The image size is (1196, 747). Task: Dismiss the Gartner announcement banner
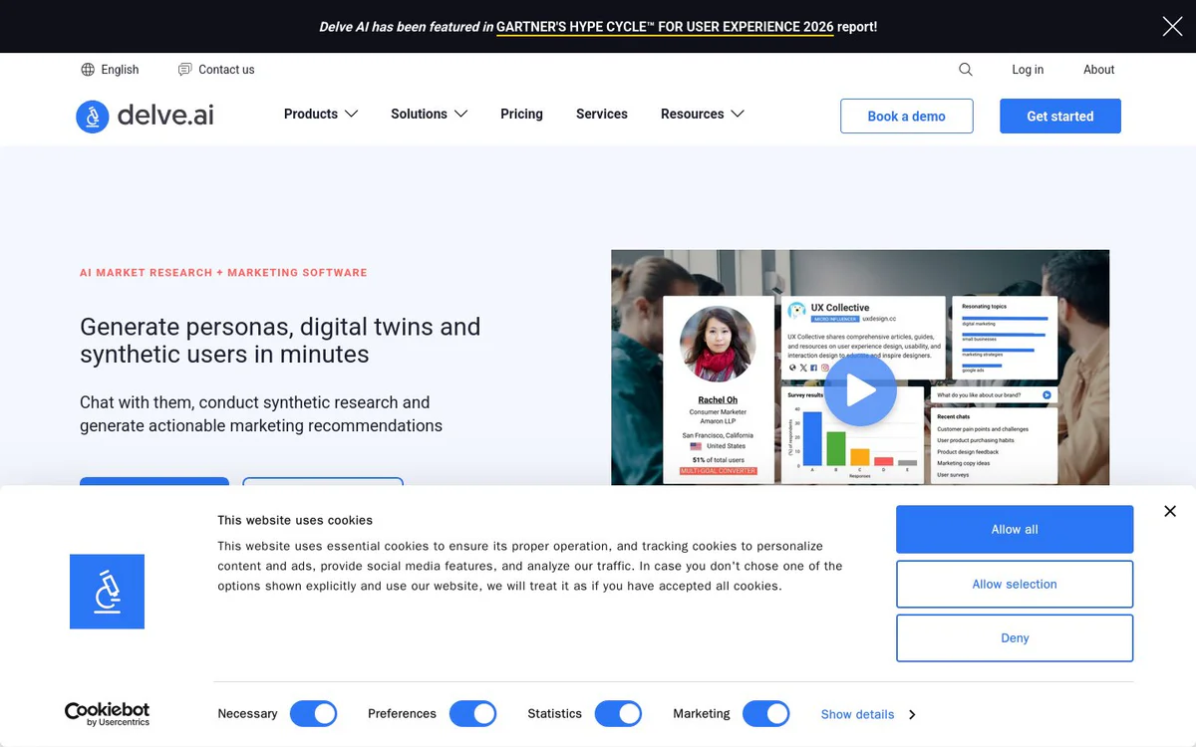pyautogui.click(x=1172, y=27)
